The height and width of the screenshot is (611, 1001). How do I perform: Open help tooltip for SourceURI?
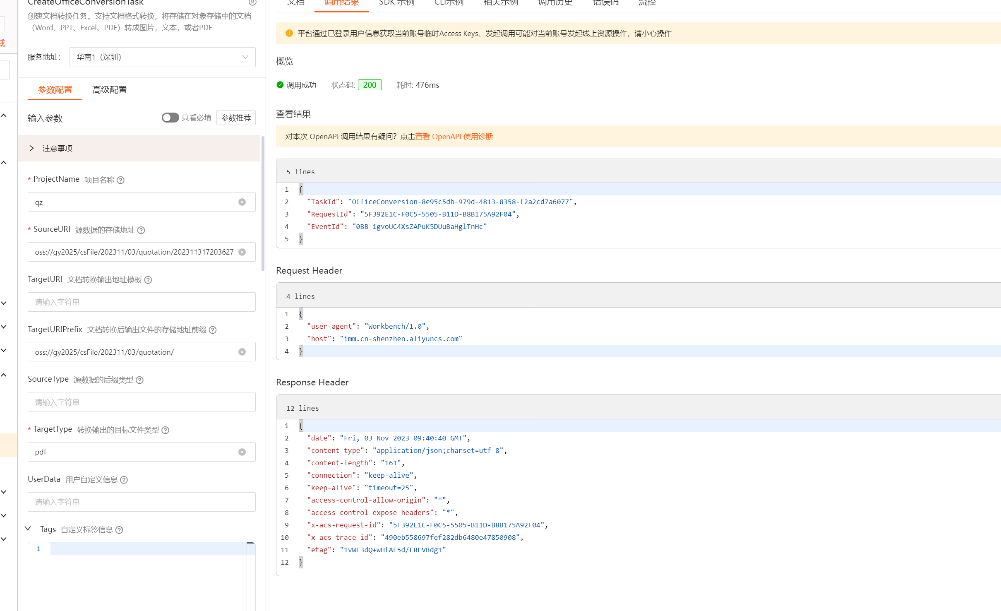[141, 230]
